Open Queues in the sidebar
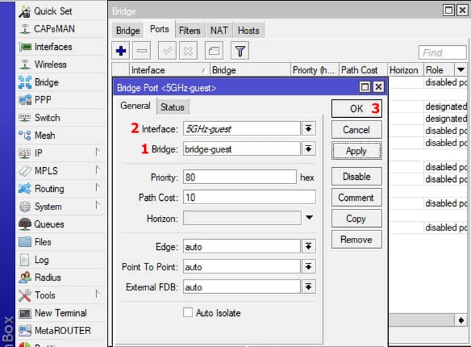Viewport: 471px width, 347px height. tap(61, 224)
